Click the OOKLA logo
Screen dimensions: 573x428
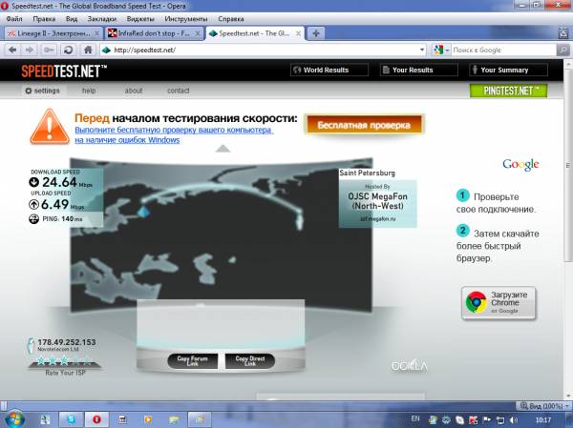coord(409,366)
